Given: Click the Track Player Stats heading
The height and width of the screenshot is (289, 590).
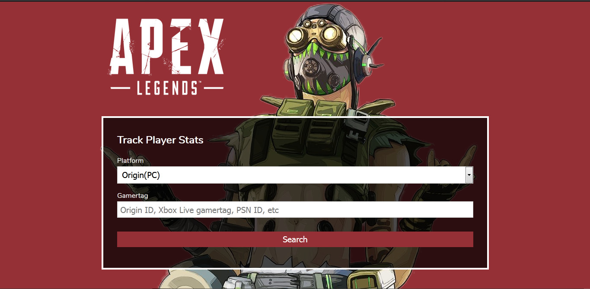Looking at the screenshot, I should click(160, 140).
